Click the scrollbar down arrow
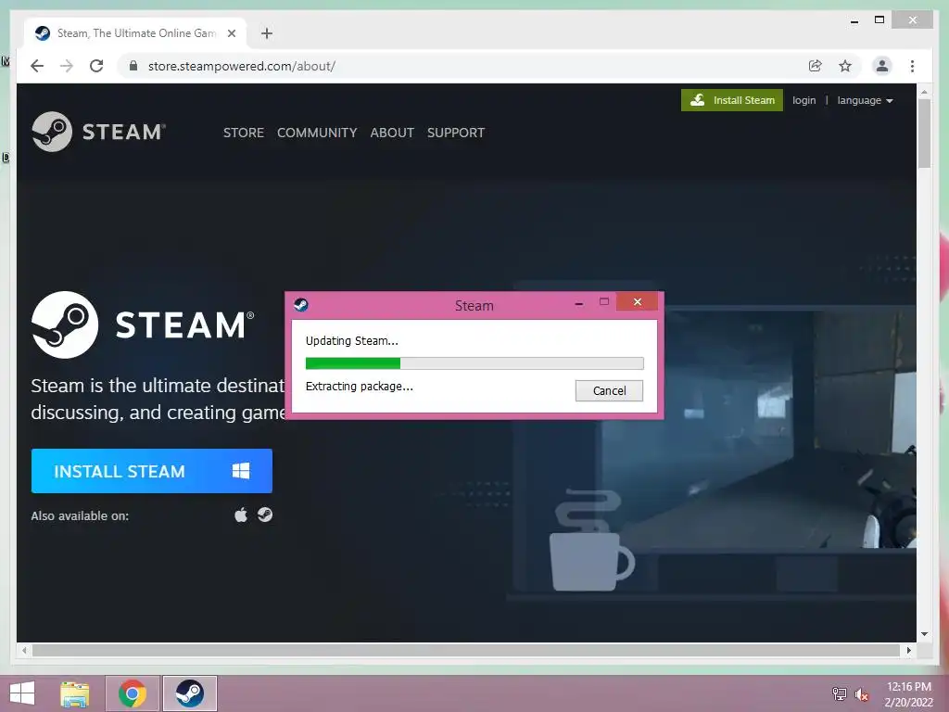 [924, 634]
